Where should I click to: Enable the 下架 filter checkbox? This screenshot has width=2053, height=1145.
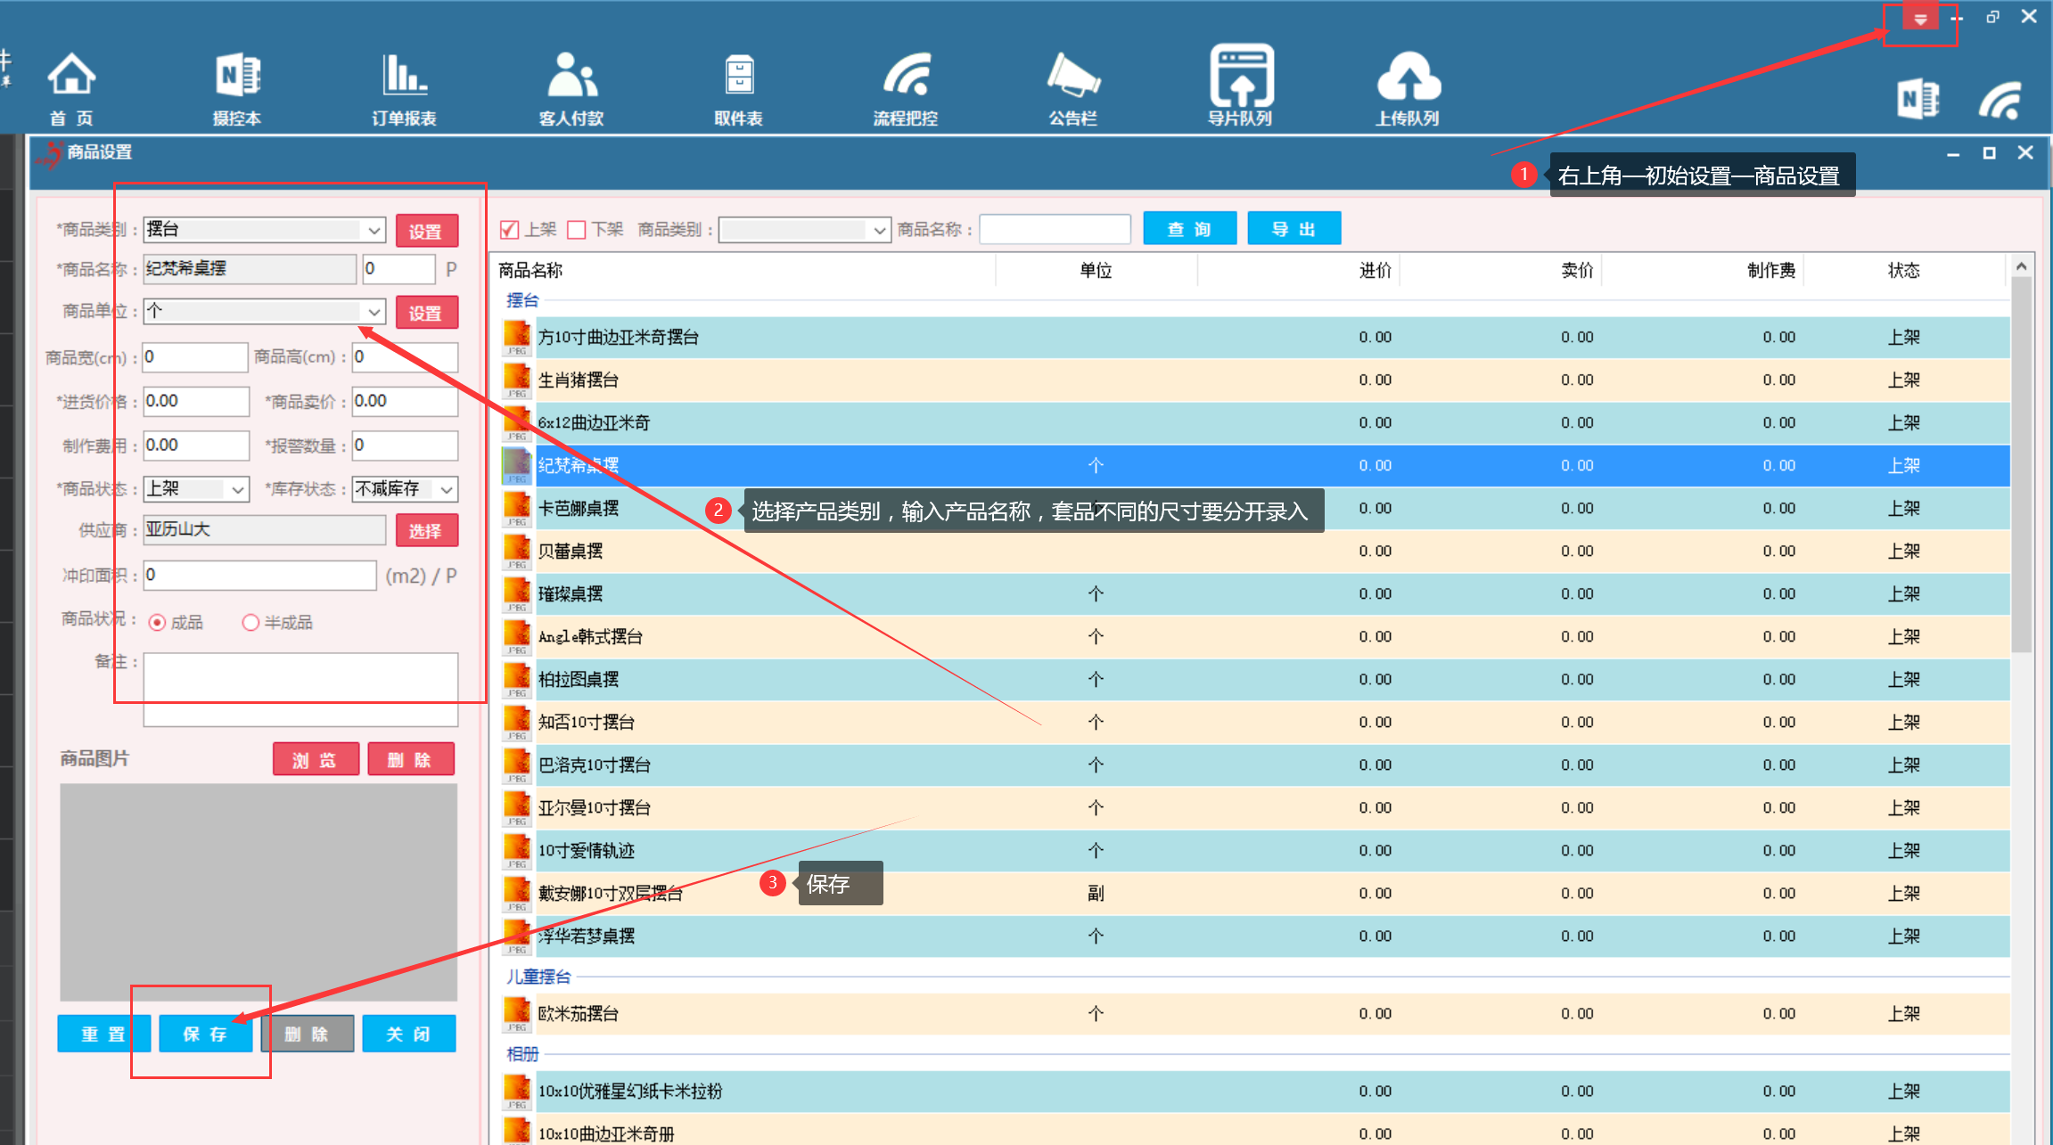tap(577, 230)
